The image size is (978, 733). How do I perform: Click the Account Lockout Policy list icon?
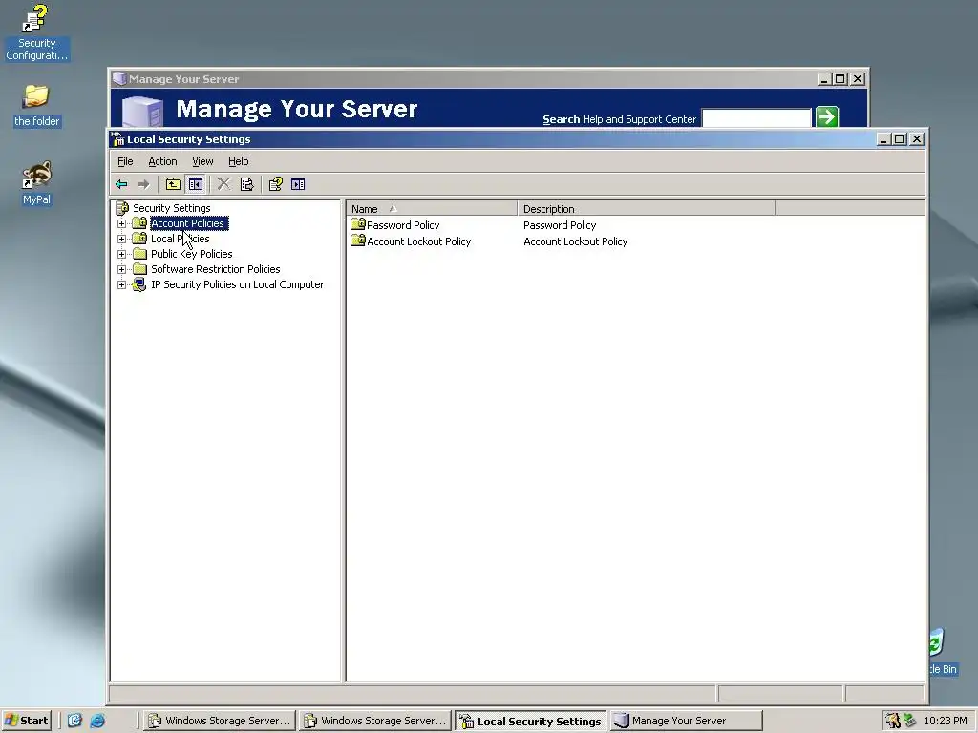point(358,240)
